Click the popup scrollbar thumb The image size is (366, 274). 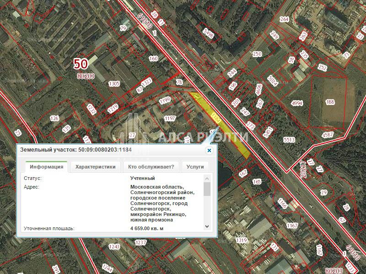207,189
